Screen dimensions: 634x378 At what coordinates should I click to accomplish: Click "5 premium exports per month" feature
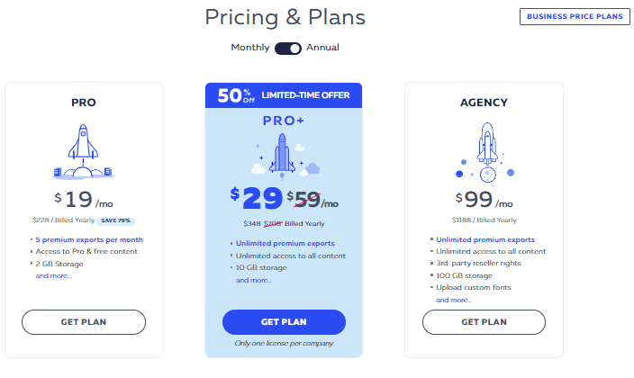point(89,239)
